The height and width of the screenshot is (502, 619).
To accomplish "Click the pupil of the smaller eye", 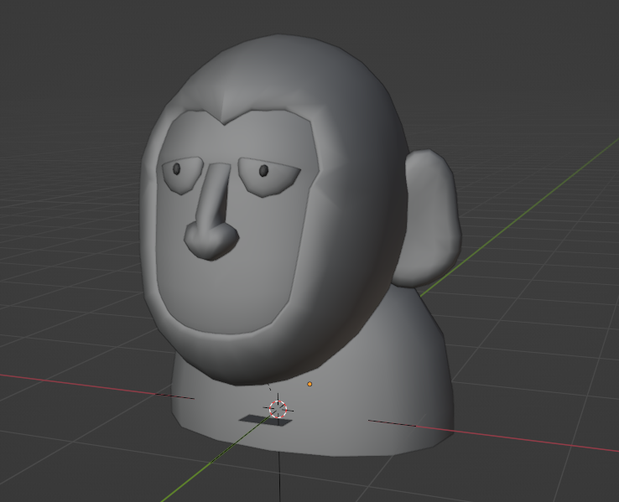I will 176,168.
